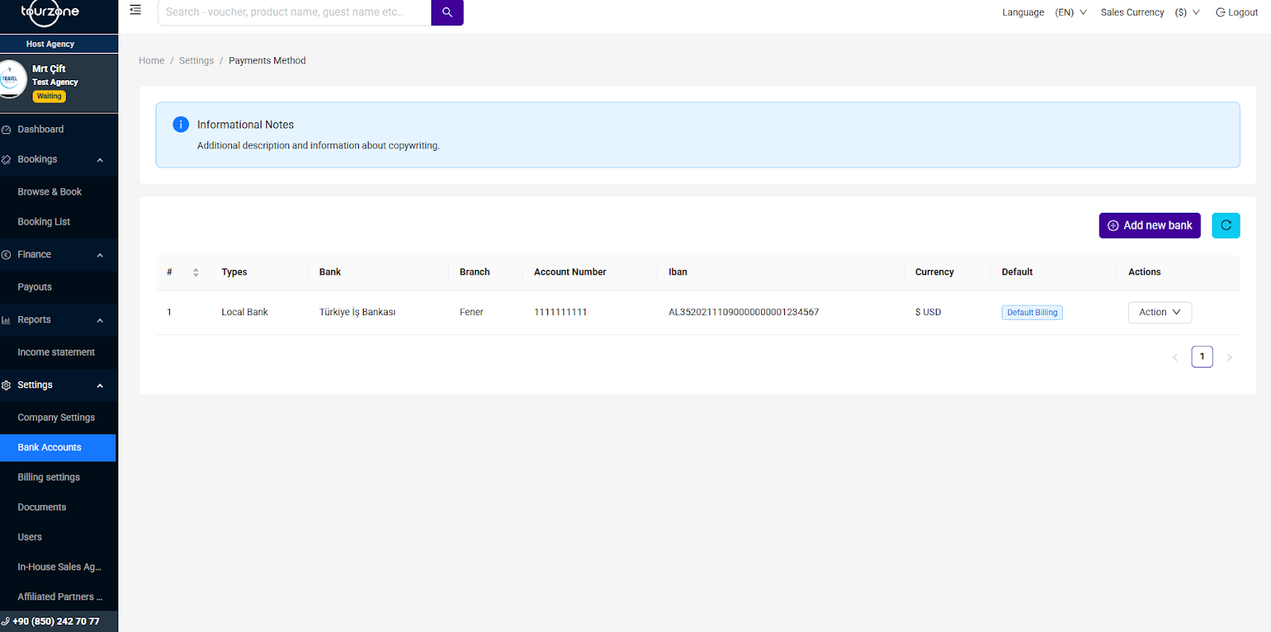Click the Settings gear icon

(6, 385)
